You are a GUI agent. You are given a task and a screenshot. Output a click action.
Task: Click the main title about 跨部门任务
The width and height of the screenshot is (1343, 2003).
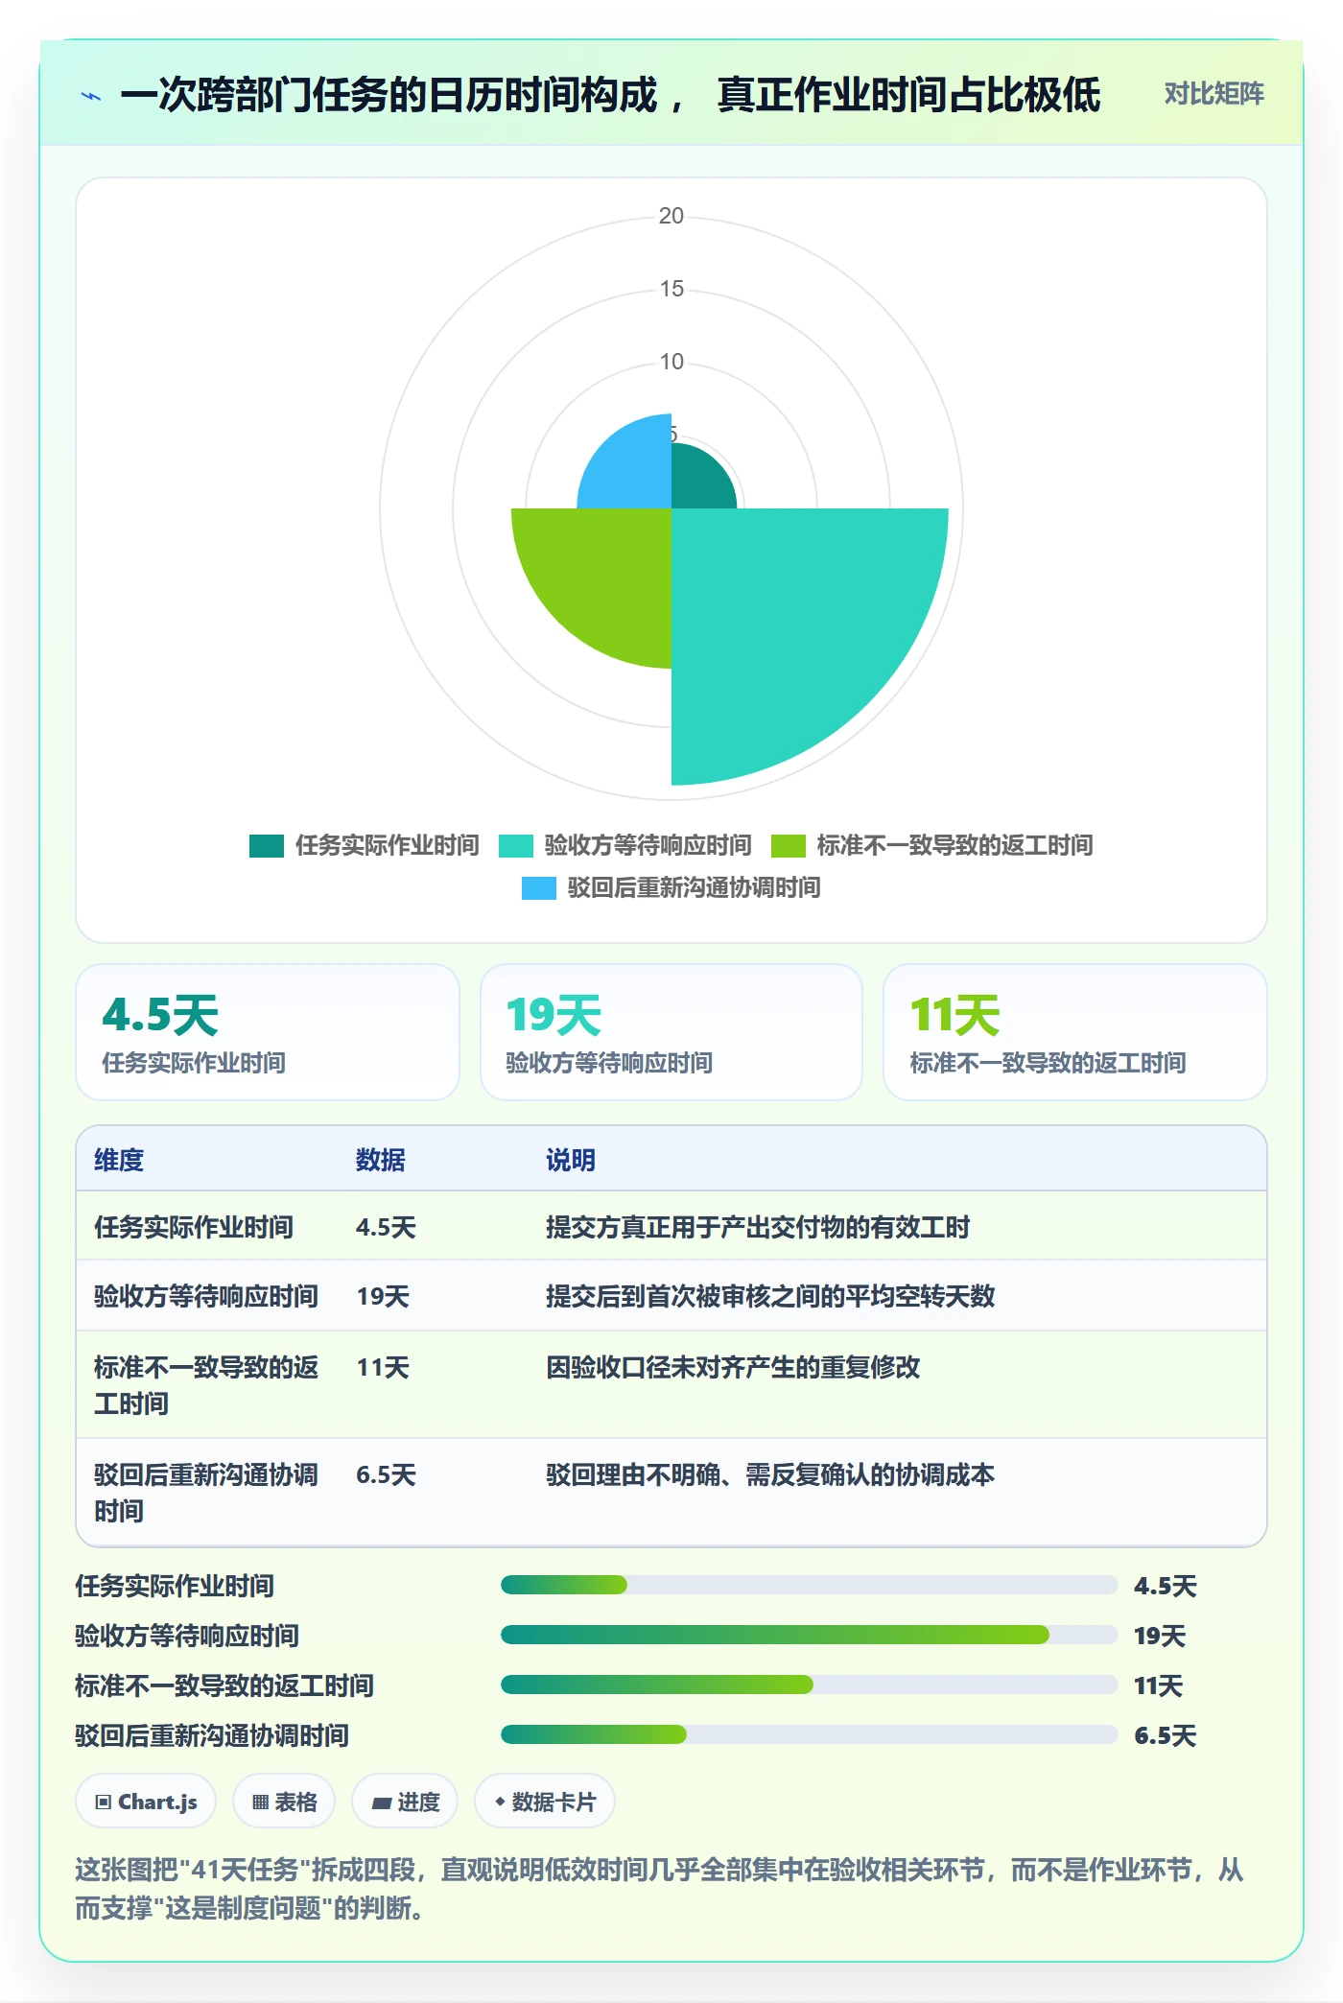click(x=610, y=95)
